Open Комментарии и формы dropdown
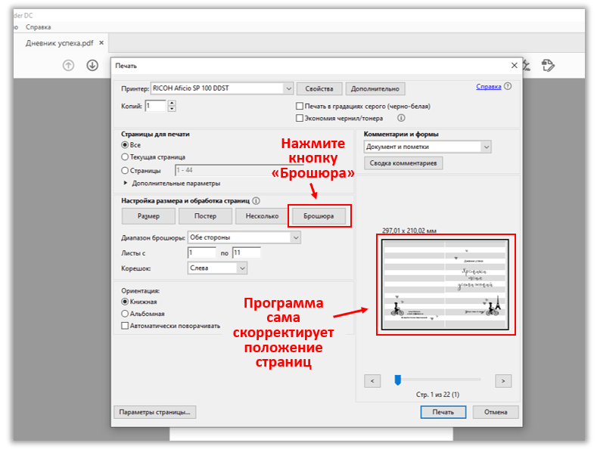597x449 pixels. [x=428, y=147]
